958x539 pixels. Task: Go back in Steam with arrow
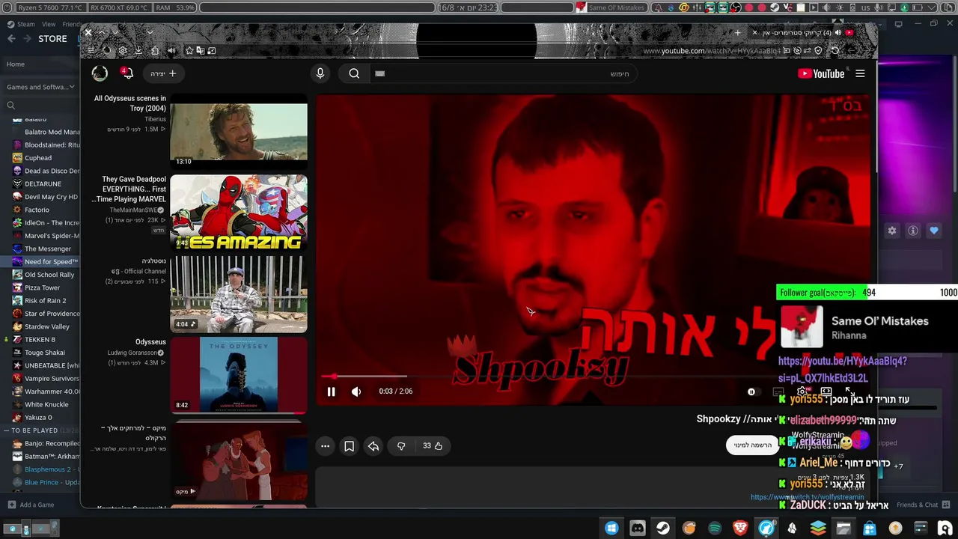11,39
